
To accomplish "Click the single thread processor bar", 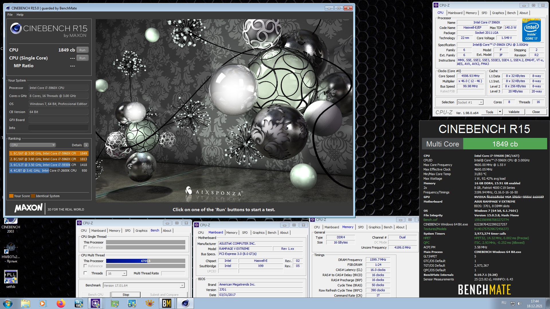I will coord(146,242).
